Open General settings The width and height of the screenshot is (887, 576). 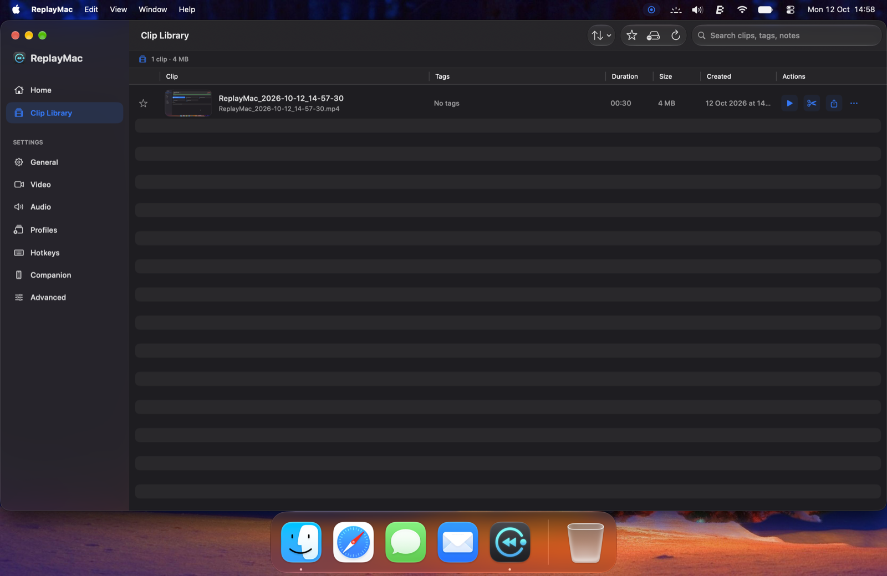tap(65, 162)
